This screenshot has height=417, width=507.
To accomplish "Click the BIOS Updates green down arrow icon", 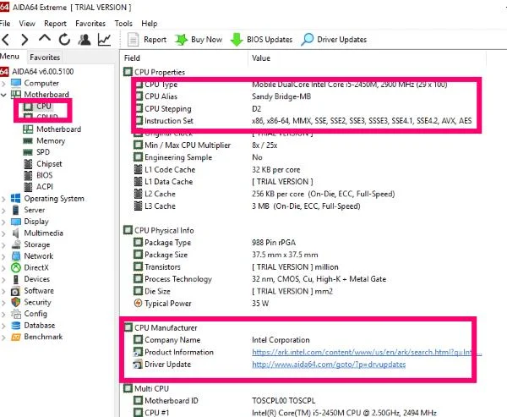I will pyautogui.click(x=237, y=40).
